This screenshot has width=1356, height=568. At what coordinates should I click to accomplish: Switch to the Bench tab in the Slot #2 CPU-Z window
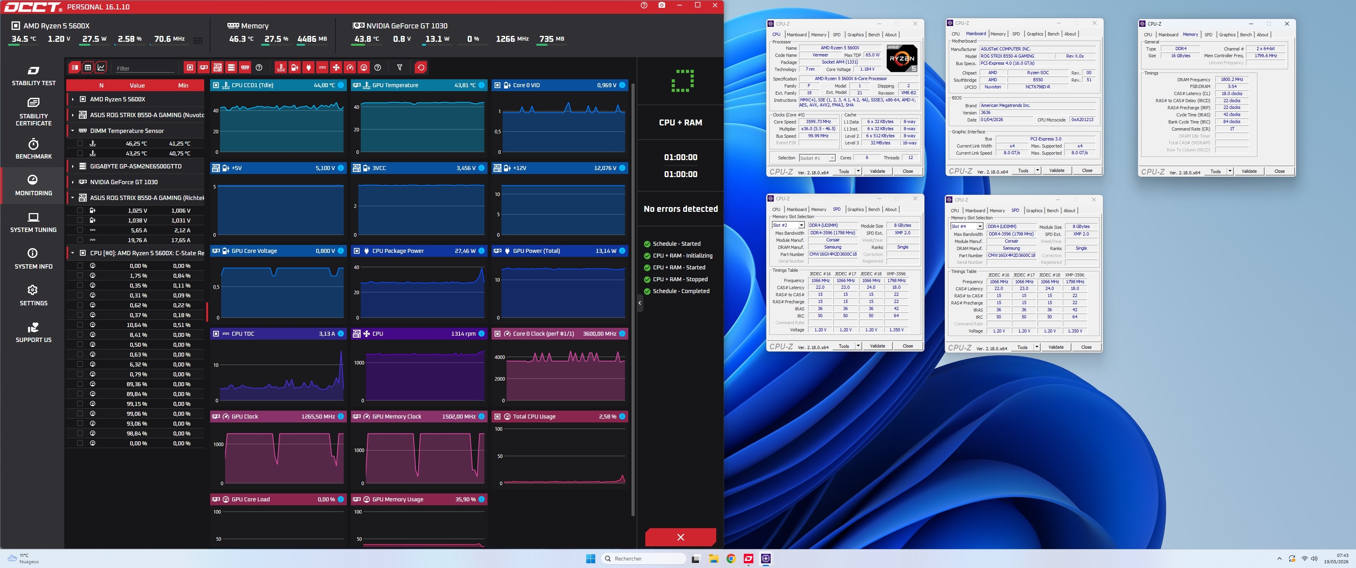[874, 210]
